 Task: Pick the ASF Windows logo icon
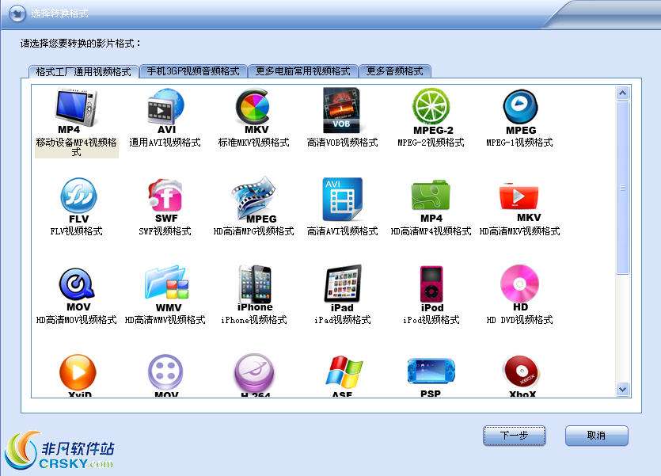point(344,376)
